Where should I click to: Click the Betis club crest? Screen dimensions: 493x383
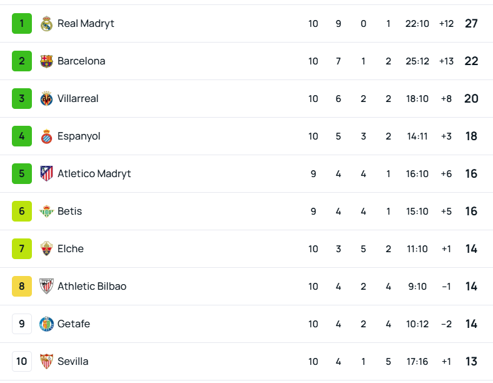point(46,212)
